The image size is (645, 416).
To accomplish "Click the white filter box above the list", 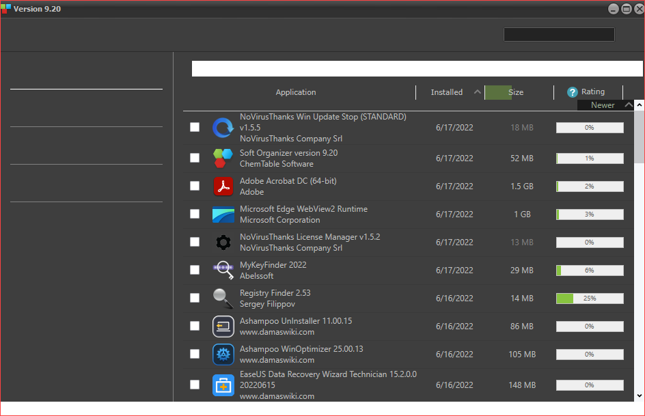I will coord(417,68).
